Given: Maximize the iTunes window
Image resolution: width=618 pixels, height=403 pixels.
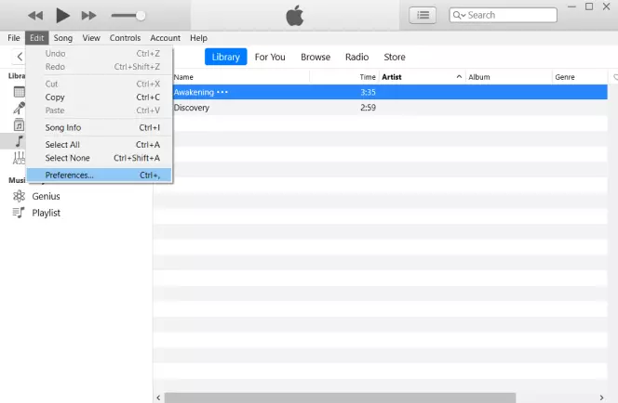Looking at the screenshot, I should point(589,6).
